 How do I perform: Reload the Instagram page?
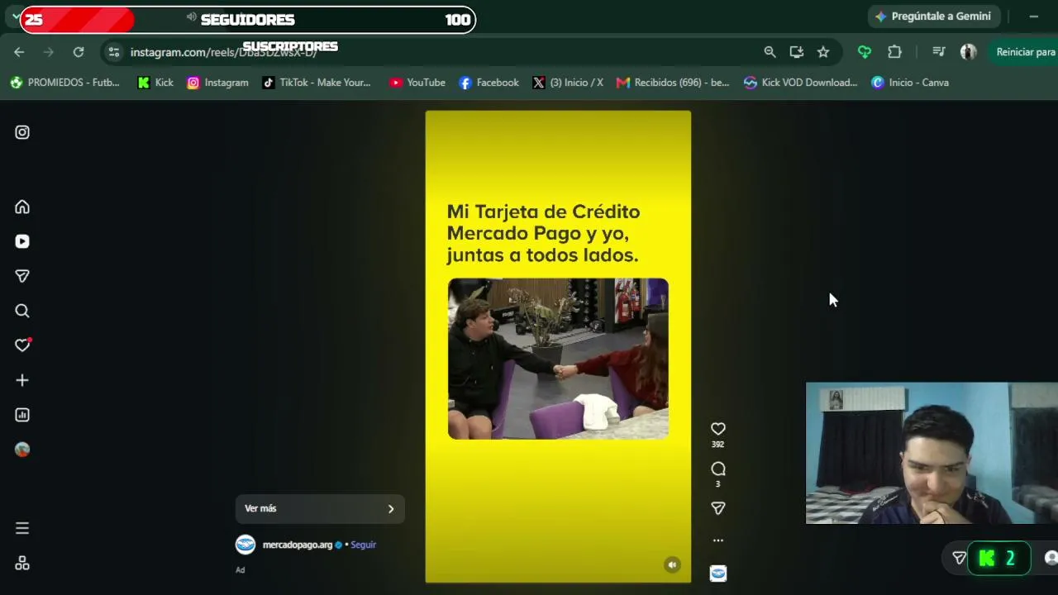pos(79,52)
